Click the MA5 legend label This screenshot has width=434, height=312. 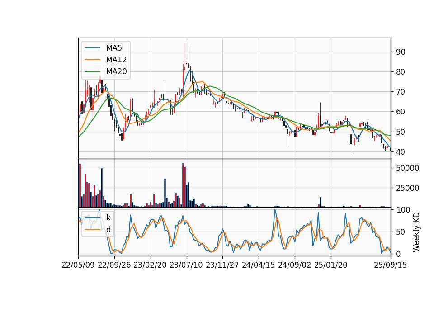point(114,48)
